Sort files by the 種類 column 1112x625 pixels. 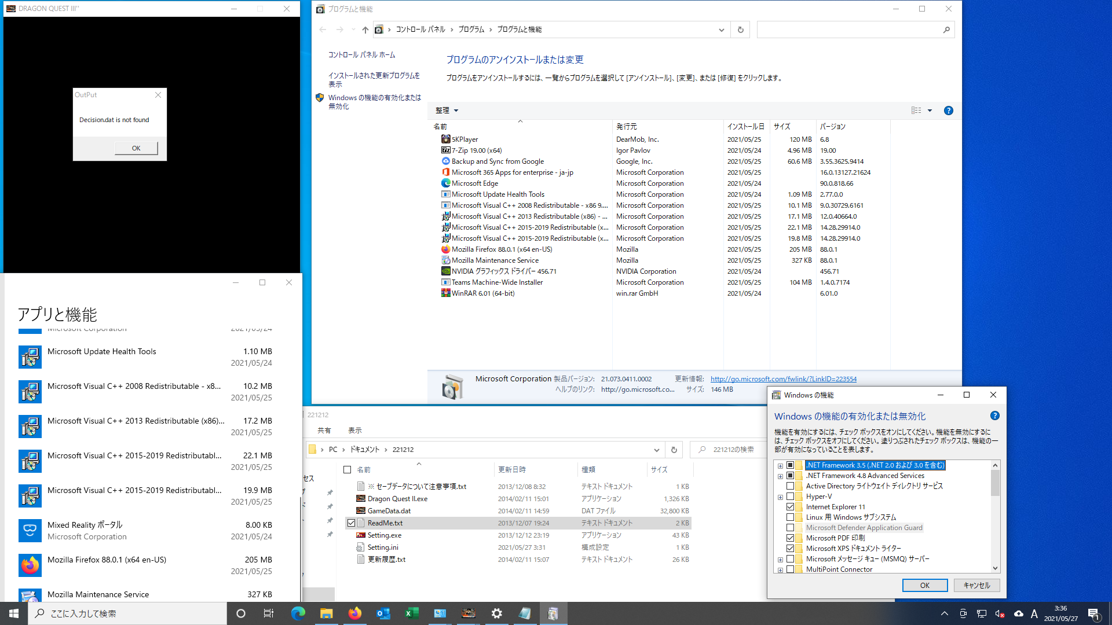[612, 470]
